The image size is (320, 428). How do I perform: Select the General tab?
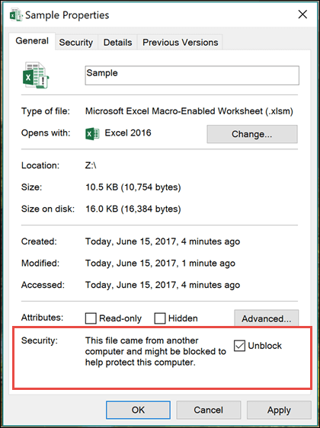click(x=32, y=41)
